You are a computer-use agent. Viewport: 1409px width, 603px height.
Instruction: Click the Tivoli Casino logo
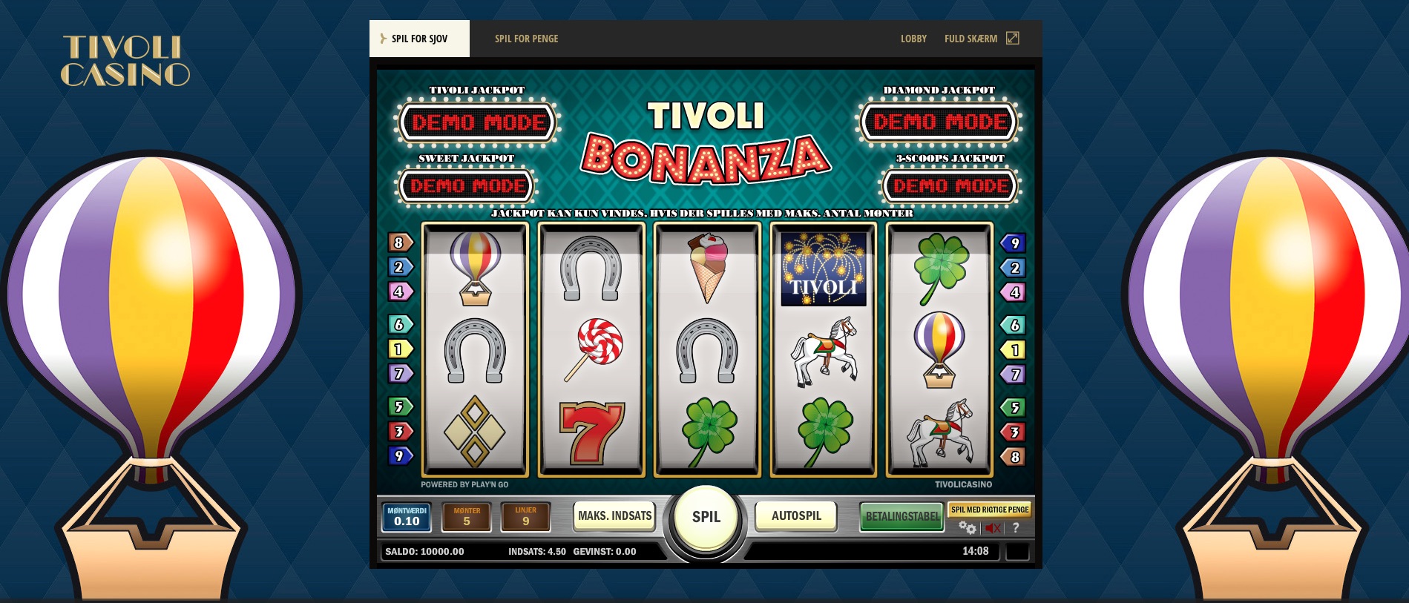(x=125, y=61)
